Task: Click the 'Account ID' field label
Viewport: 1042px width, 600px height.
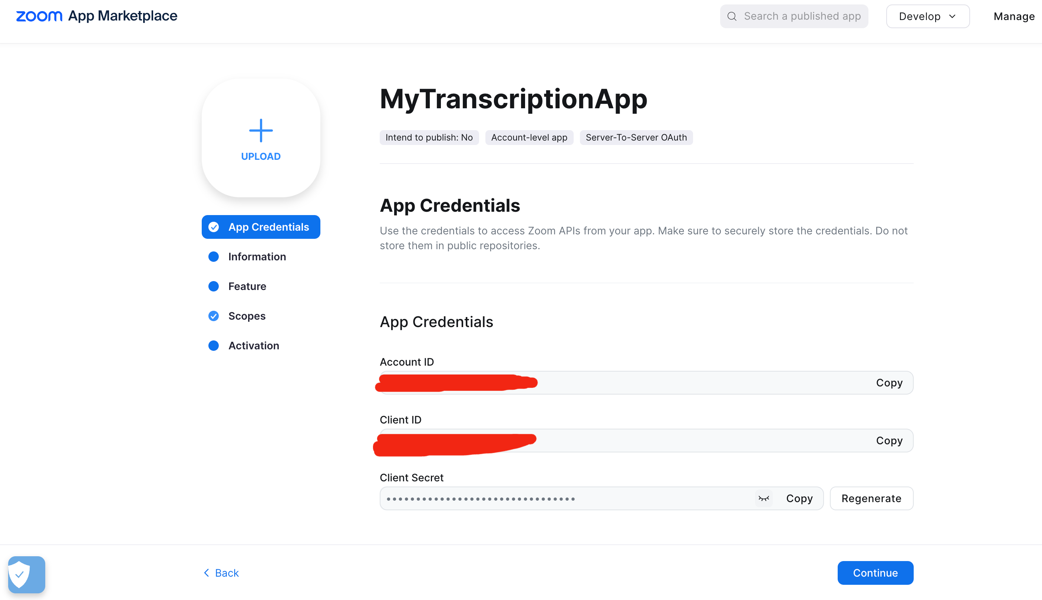Action: coord(407,362)
